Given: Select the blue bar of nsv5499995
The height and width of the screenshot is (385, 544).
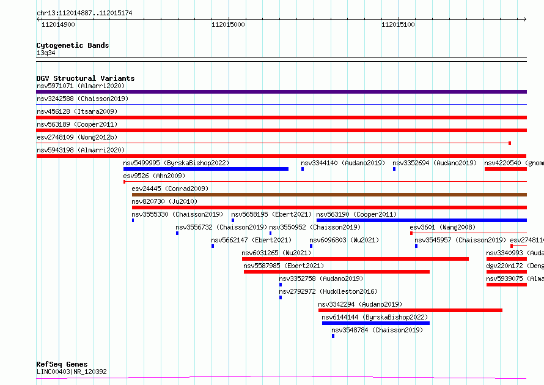Looking at the screenshot, I should click(x=206, y=169).
